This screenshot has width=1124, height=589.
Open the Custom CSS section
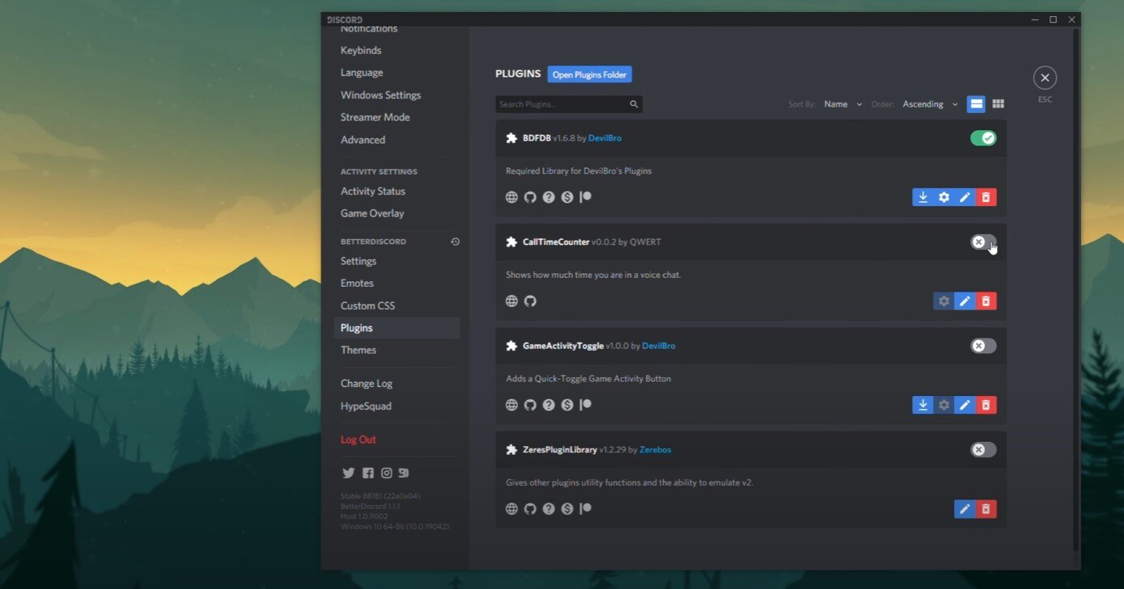(367, 305)
